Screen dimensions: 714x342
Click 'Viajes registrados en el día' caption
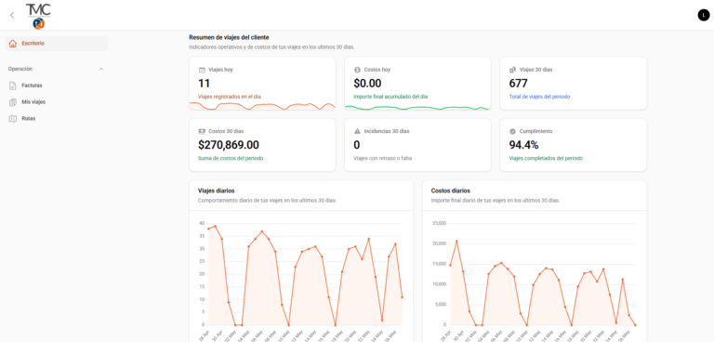pos(230,97)
